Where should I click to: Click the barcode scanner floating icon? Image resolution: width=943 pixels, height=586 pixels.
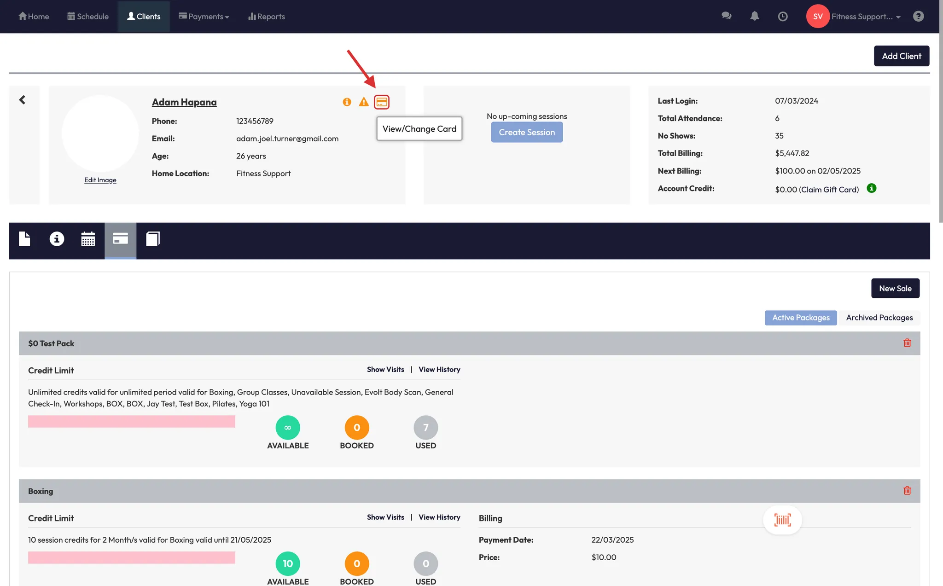pos(782,520)
